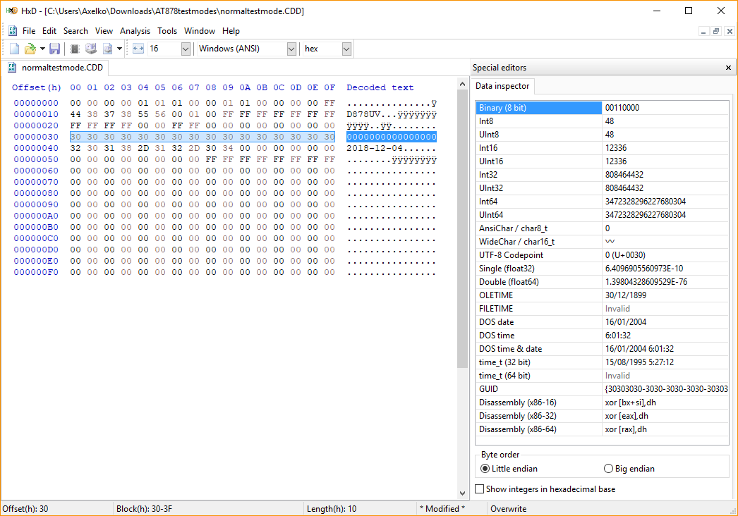This screenshot has width=738, height=516.
Task: Select the Binary (8 bit) row
Action: pos(602,108)
